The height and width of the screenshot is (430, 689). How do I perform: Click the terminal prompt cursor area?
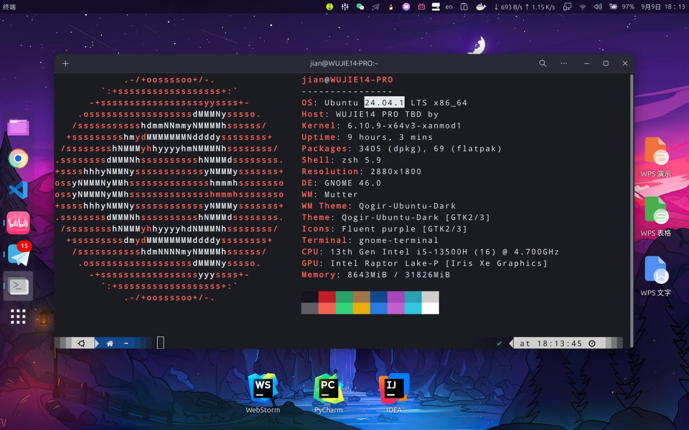pos(160,343)
